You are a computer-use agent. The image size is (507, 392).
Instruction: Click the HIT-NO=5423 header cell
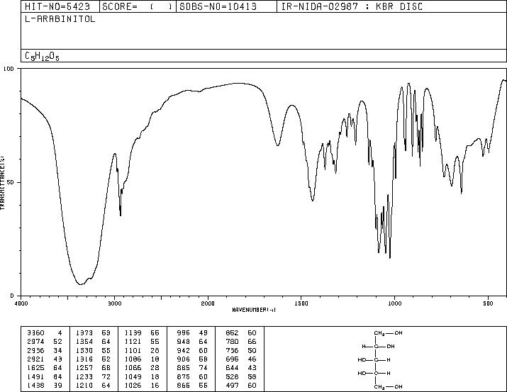coord(57,6)
